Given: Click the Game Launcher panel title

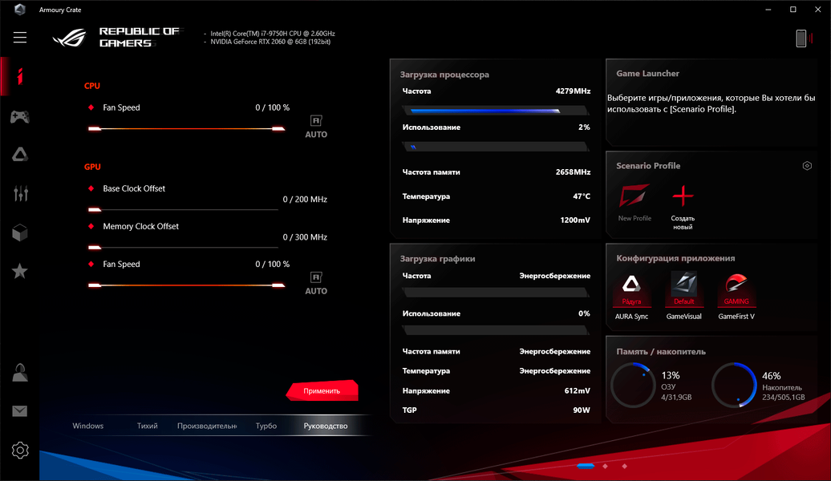Looking at the screenshot, I should click(x=647, y=74).
